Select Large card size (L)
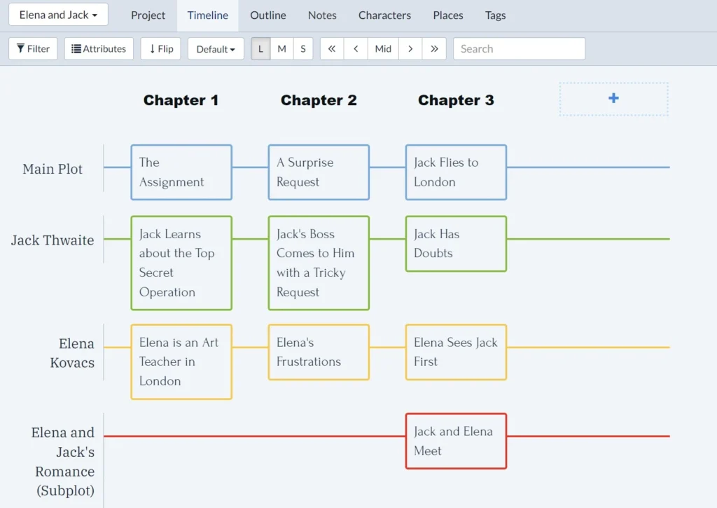 click(261, 49)
